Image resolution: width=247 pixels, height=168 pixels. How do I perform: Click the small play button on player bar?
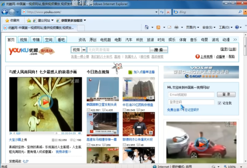pos(11,133)
